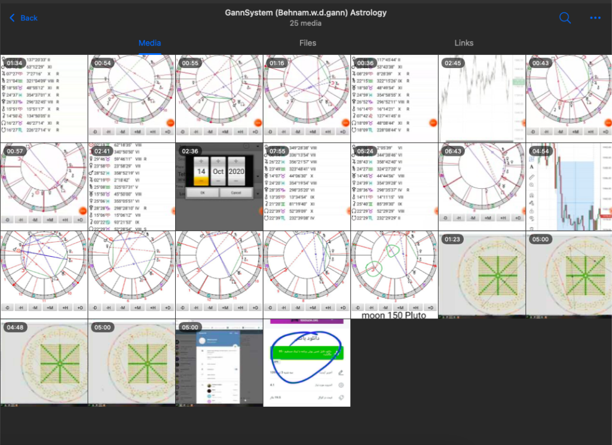Open the 02:45 price chart video
The width and height of the screenshot is (612, 445).
coord(482,99)
